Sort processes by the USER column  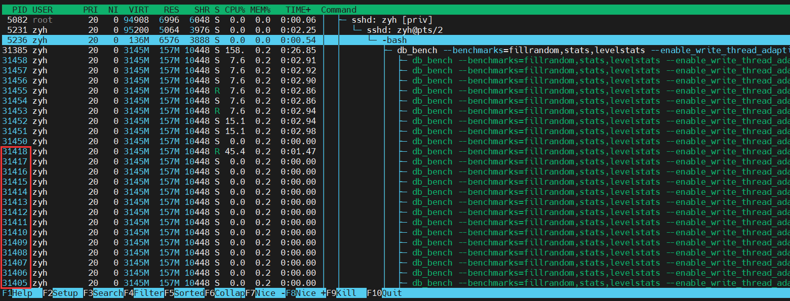coord(43,9)
